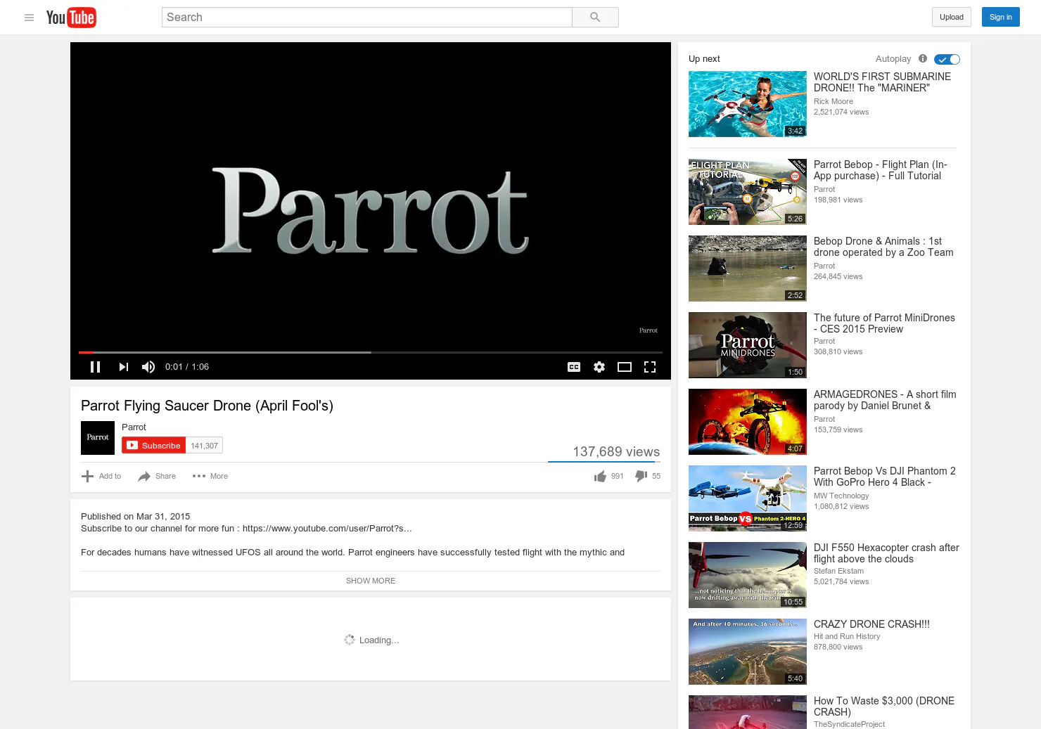Image resolution: width=1041 pixels, height=729 pixels.
Task: Open MW Technology channel name
Action: 841,496
